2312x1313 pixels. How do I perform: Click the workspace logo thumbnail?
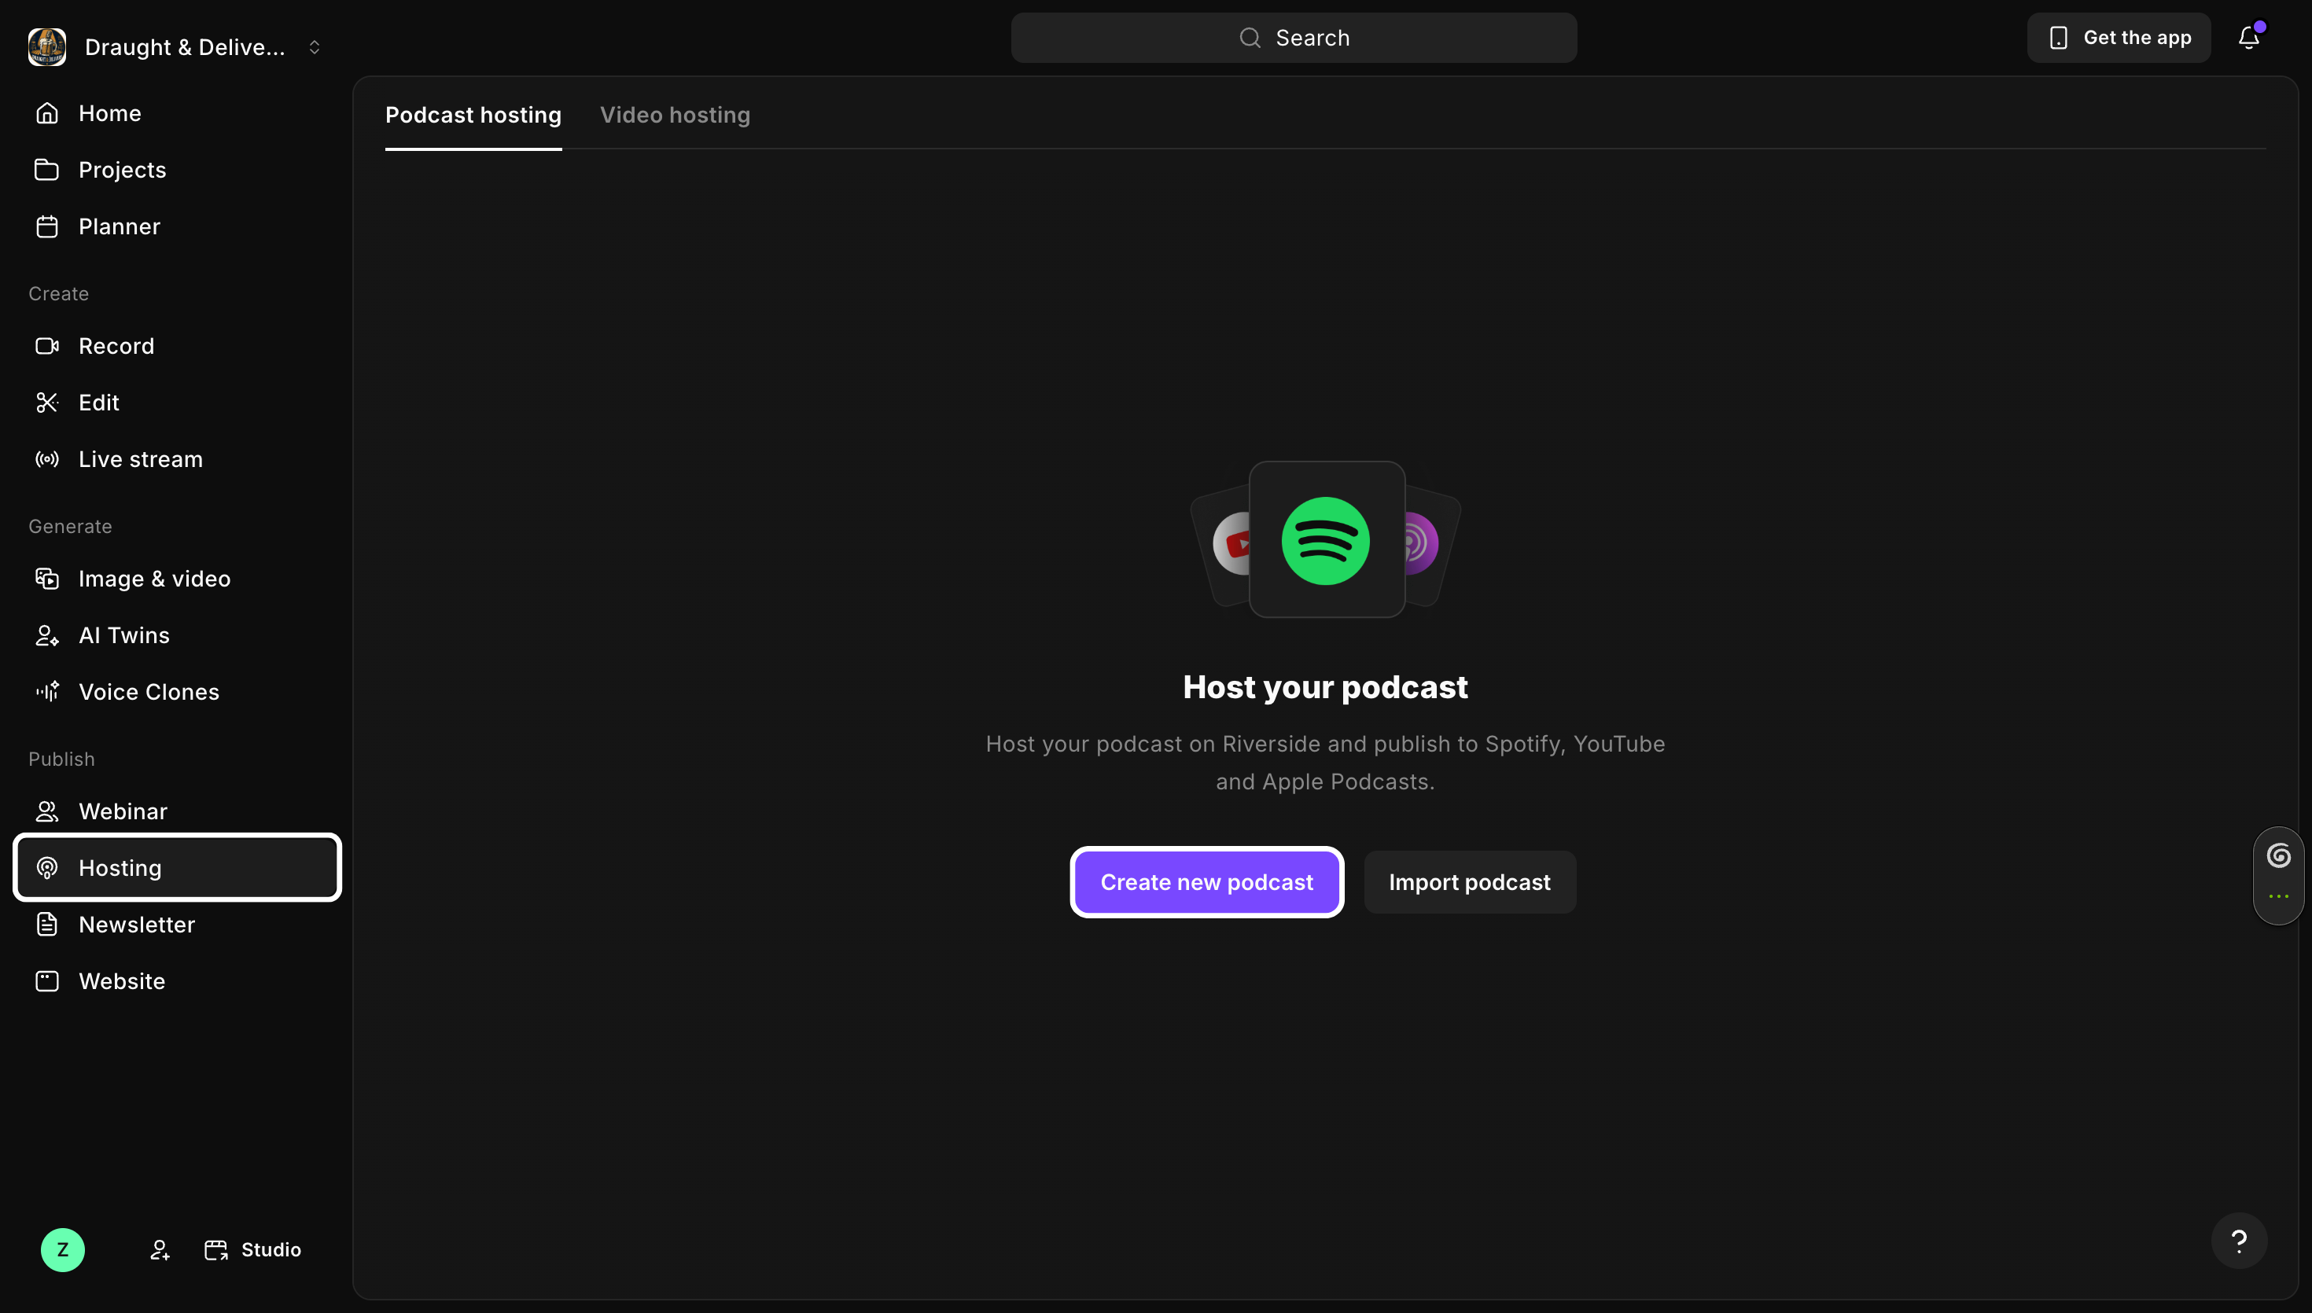pyautogui.click(x=47, y=47)
